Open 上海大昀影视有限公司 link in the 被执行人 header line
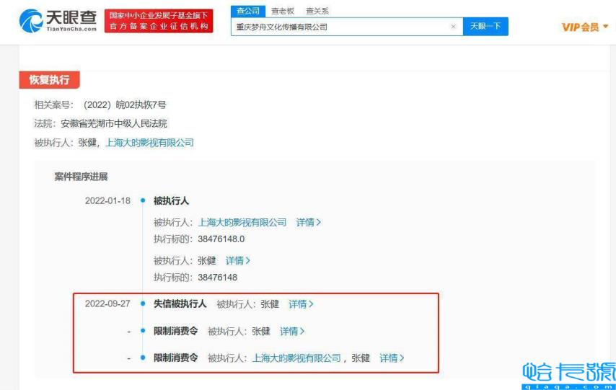The width and height of the screenshot is (616, 390). (x=150, y=143)
